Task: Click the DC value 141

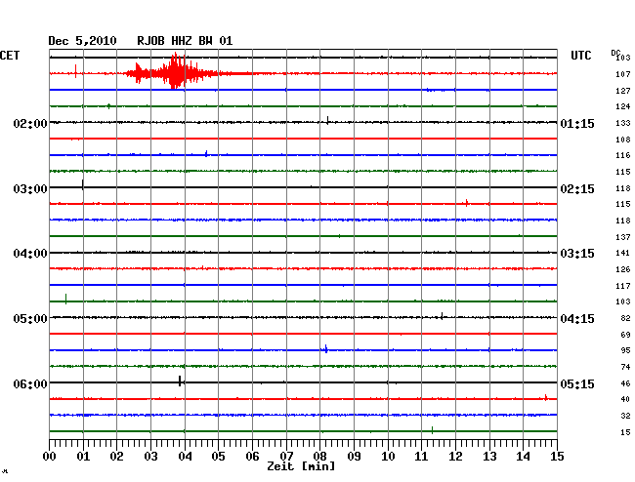Action: [x=623, y=253]
